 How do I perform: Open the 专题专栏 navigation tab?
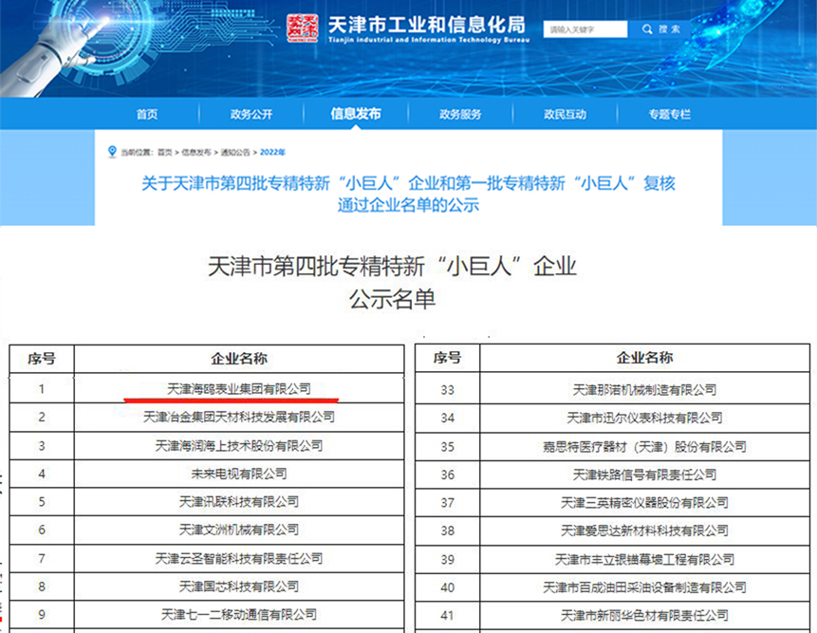pos(670,114)
